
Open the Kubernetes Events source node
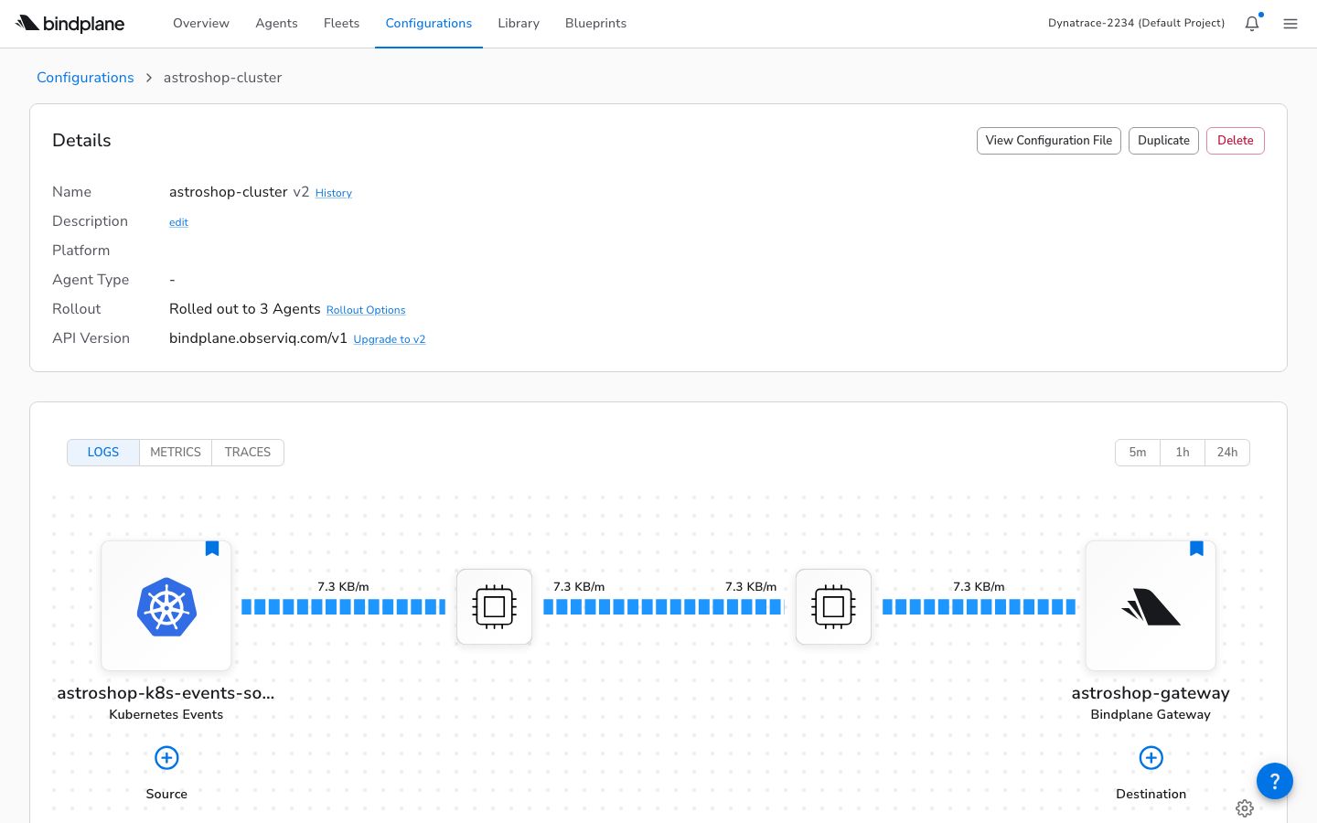(166, 605)
